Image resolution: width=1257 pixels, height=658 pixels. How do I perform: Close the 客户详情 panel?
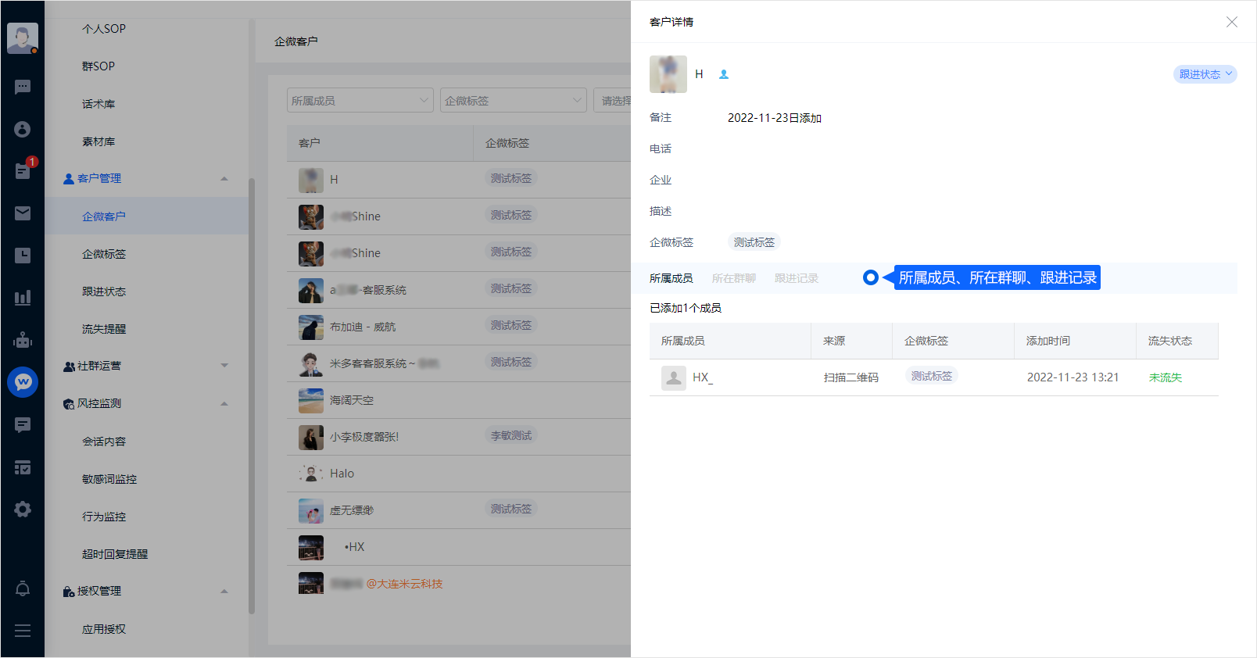pyautogui.click(x=1231, y=22)
